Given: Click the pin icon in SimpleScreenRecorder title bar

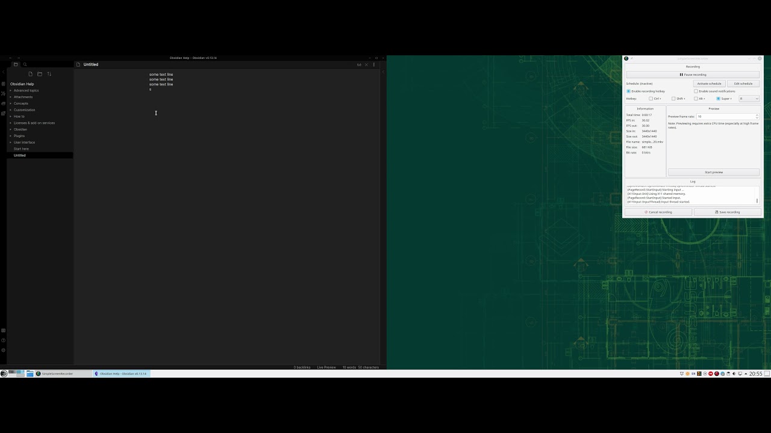Looking at the screenshot, I should 631,58.
